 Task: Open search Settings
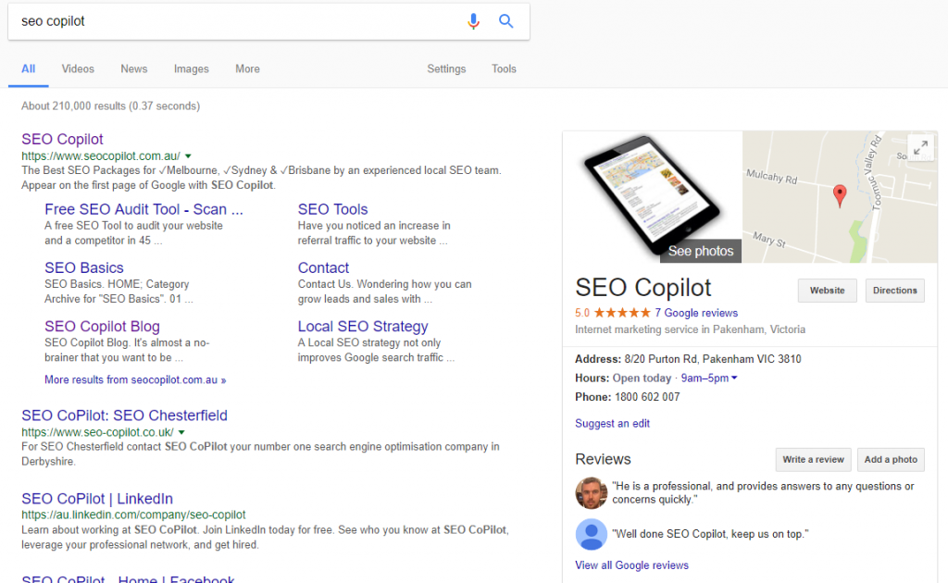[446, 68]
